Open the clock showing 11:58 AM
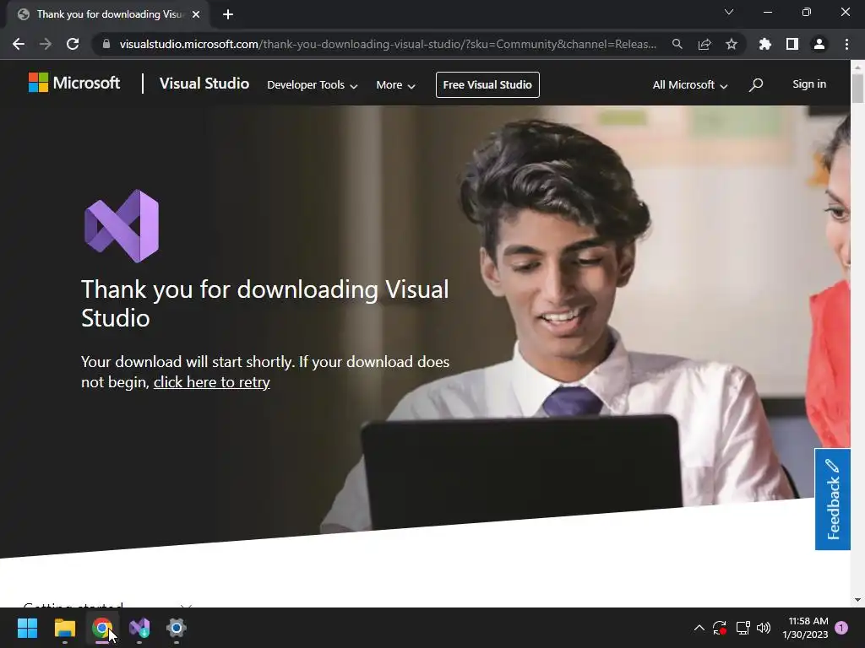The image size is (865, 648). (x=805, y=628)
